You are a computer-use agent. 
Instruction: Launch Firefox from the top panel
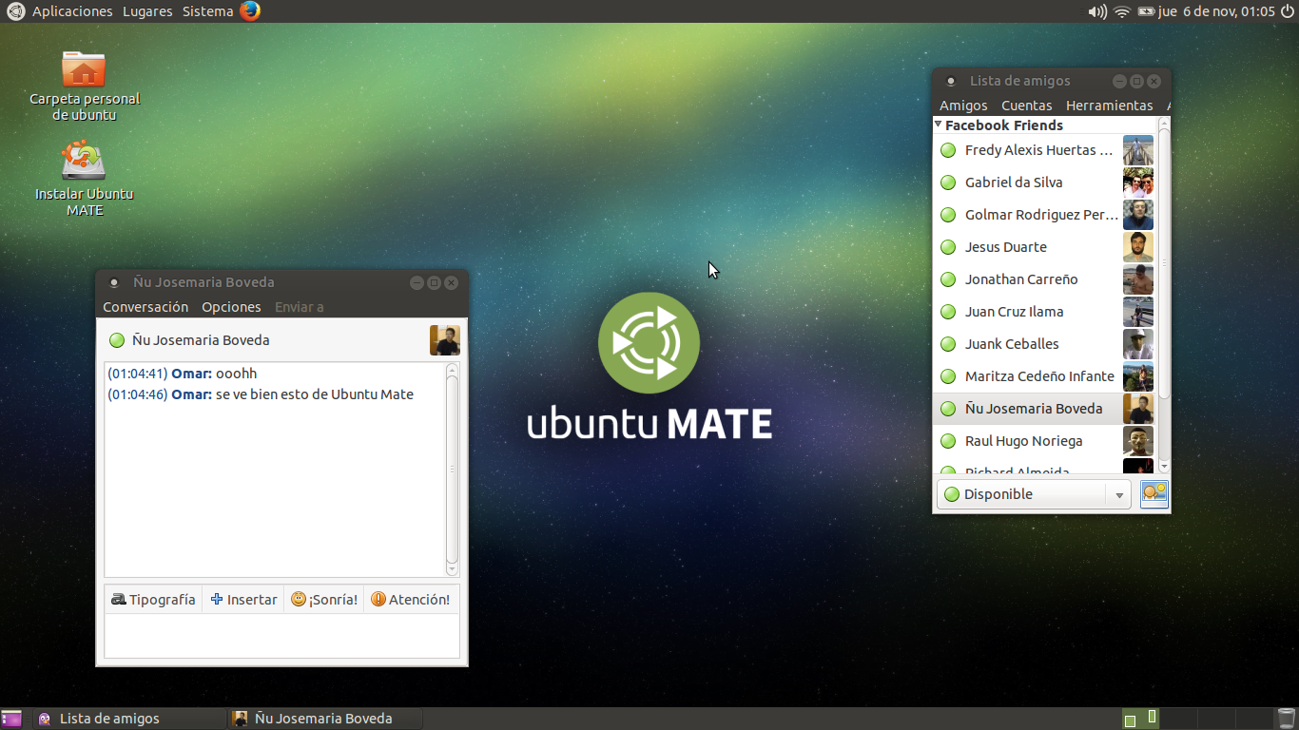coord(250,11)
